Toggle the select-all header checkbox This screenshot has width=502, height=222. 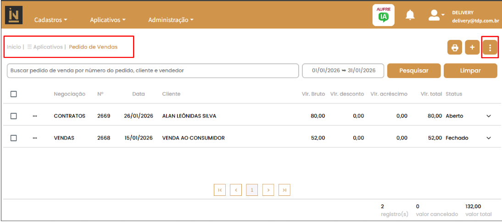click(14, 94)
